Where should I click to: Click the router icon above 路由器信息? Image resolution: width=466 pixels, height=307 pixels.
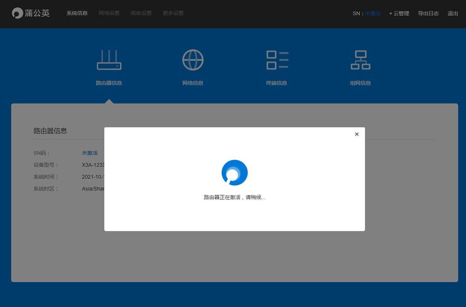(109, 61)
